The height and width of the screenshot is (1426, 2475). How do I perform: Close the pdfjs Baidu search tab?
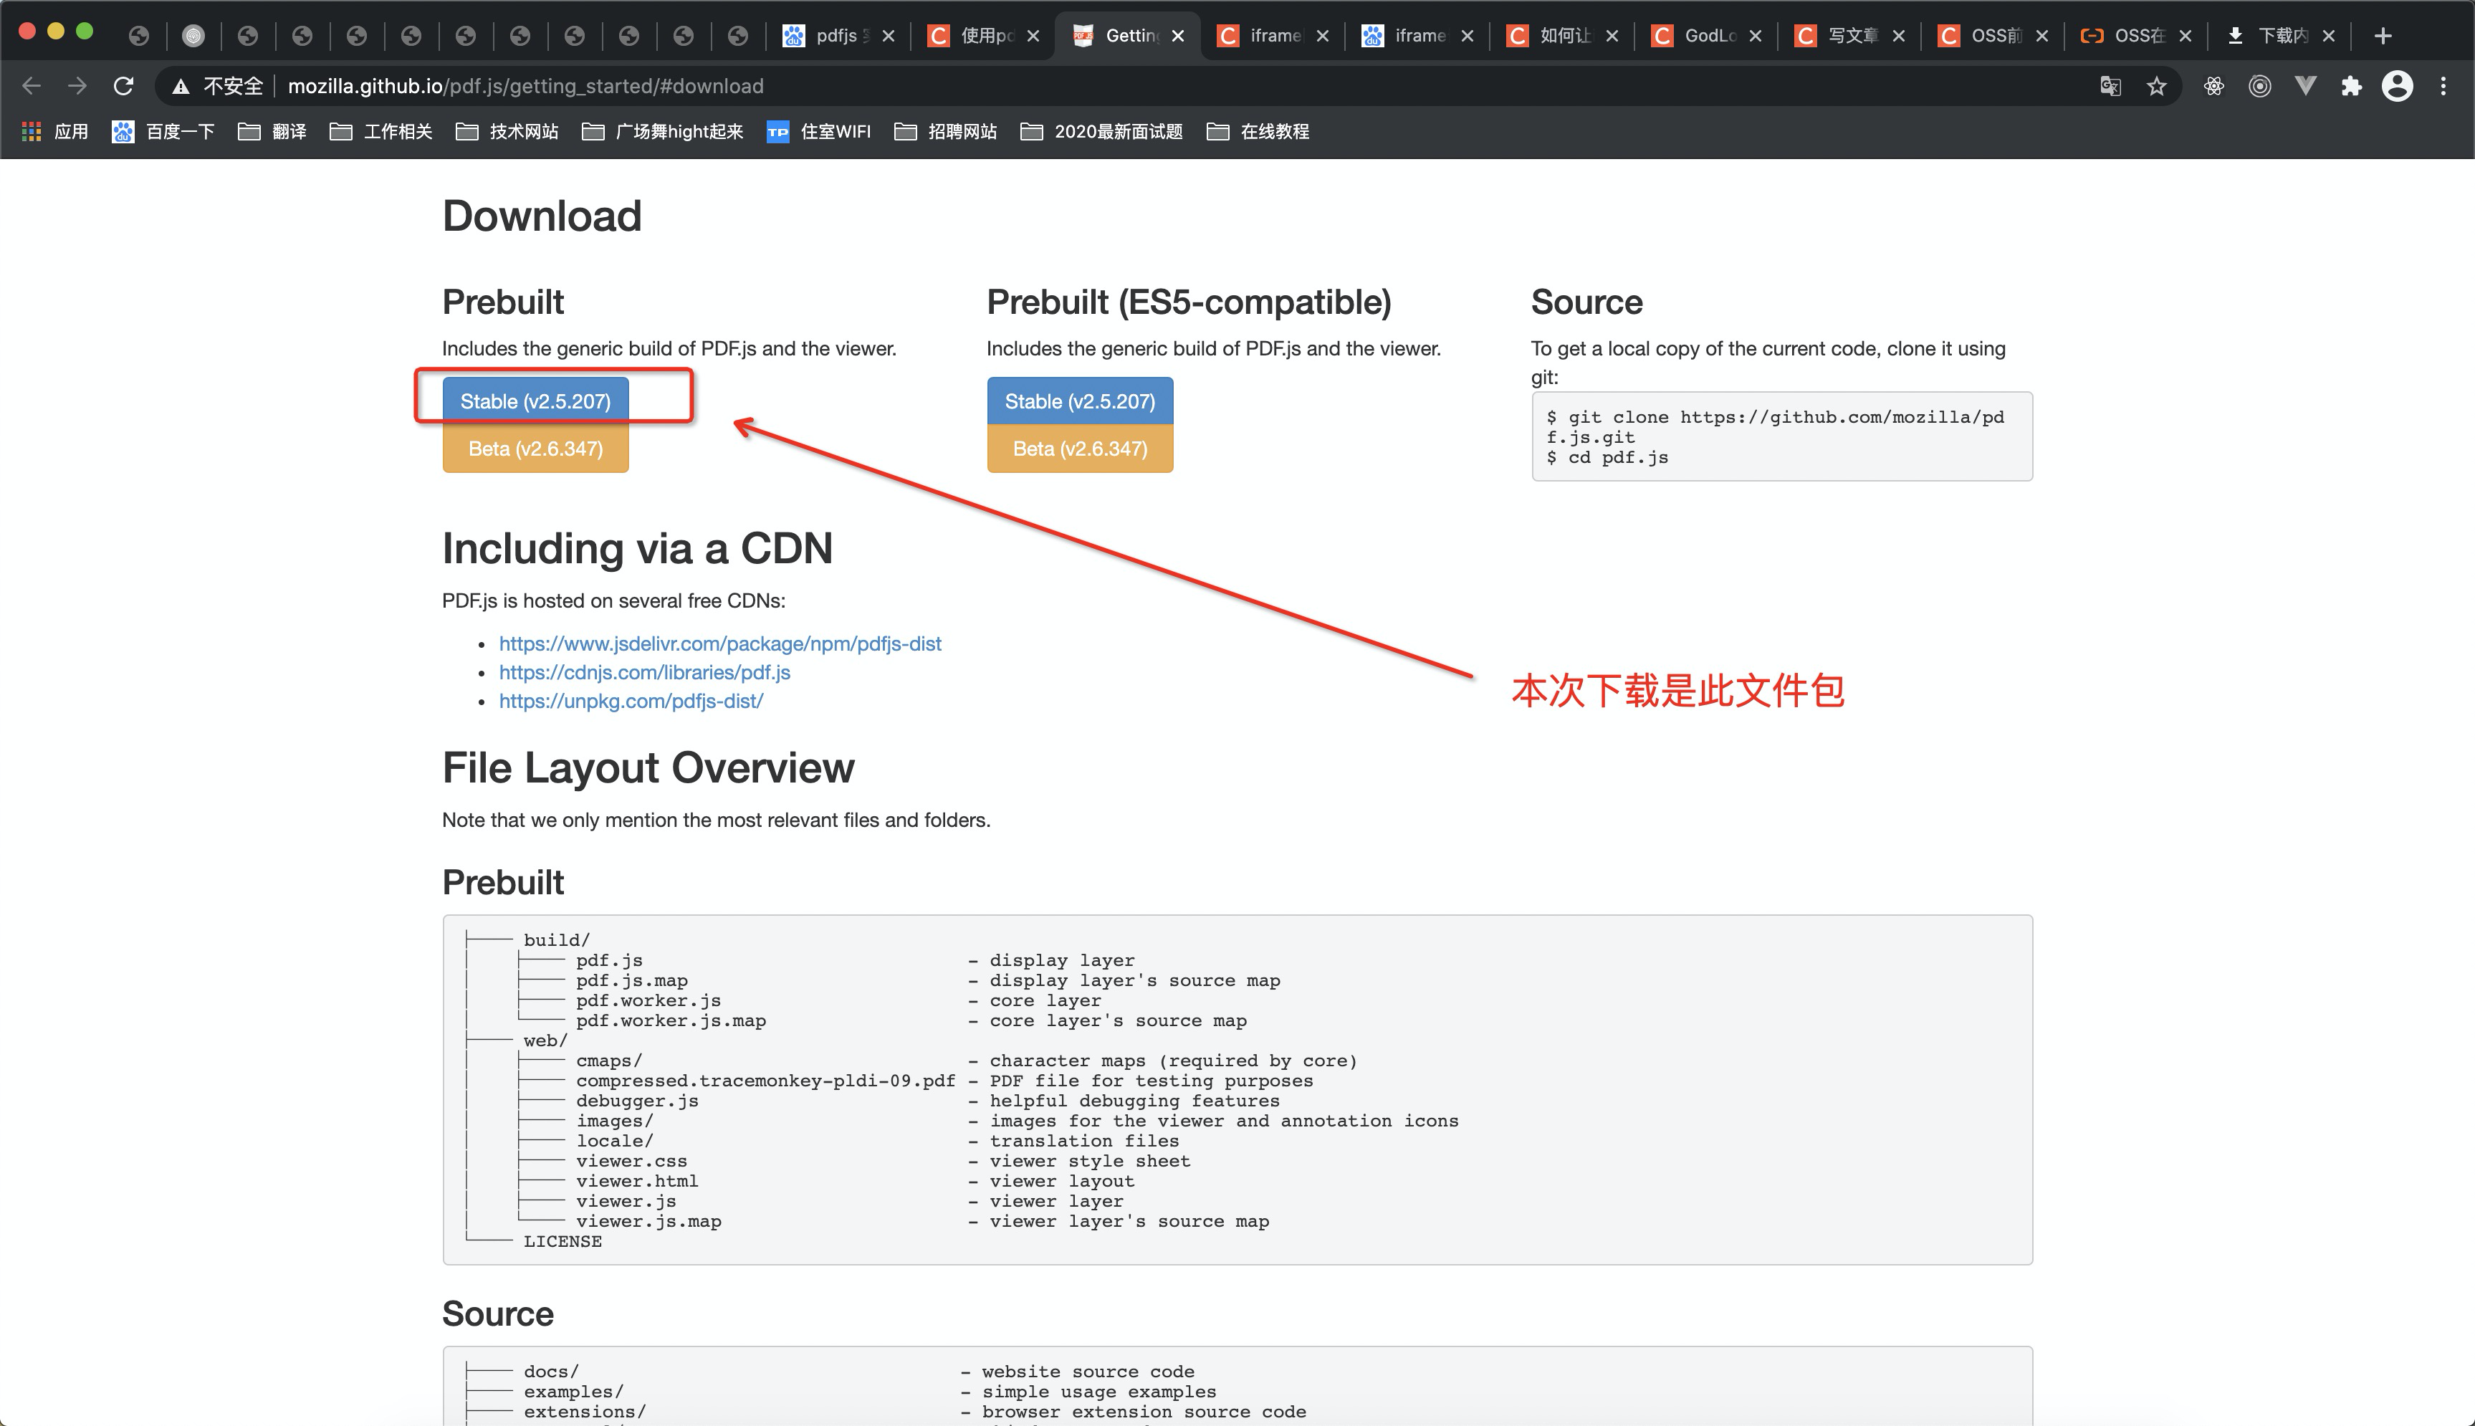coord(888,37)
